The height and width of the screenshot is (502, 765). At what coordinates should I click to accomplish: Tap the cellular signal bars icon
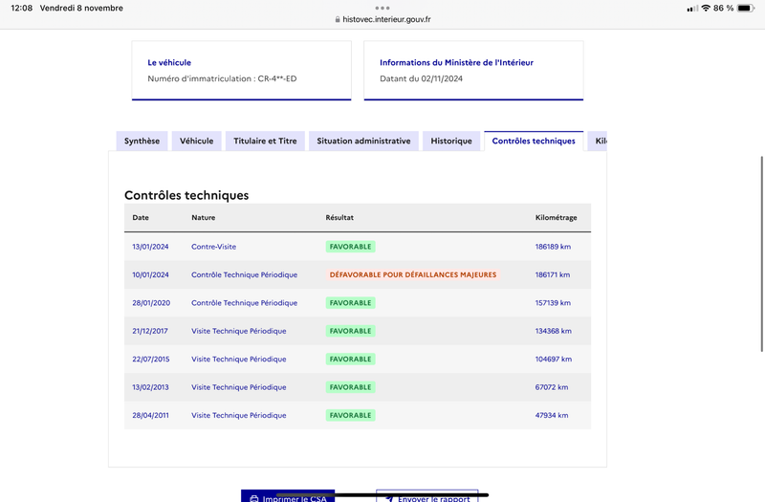[691, 9]
